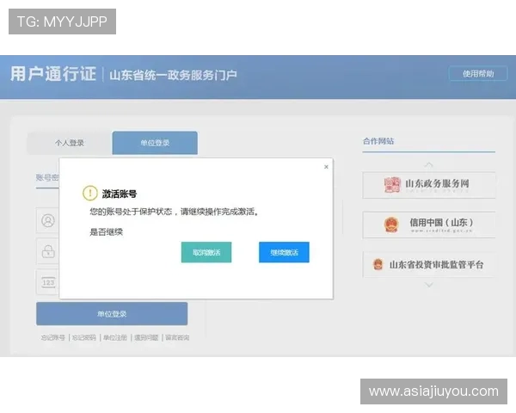Open the 留言咨询 link

tap(177, 337)
